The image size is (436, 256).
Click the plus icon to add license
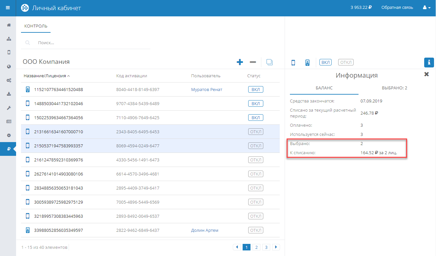pyautogui.click(x=240, y=62)
